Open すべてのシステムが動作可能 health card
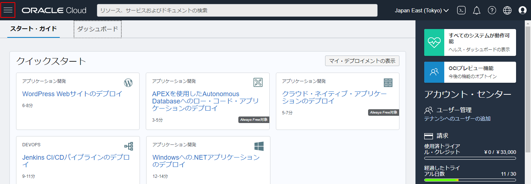531x184 pixels. click(x=470, y=42)
